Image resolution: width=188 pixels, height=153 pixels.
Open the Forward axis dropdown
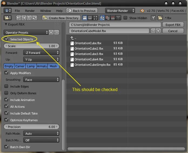click(x=41, y=53)
